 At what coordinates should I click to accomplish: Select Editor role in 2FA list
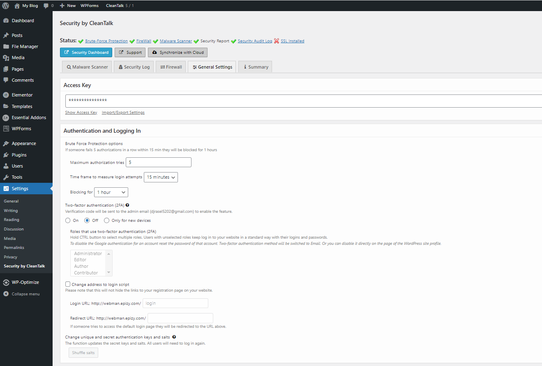coord(80,260)
